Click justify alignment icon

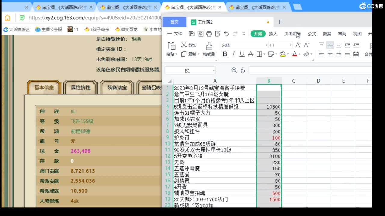(347, 54)
